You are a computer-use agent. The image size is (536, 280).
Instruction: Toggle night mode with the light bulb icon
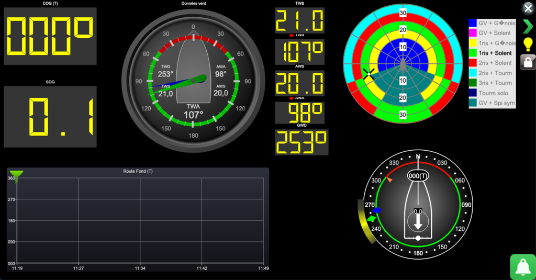point(528,44)
